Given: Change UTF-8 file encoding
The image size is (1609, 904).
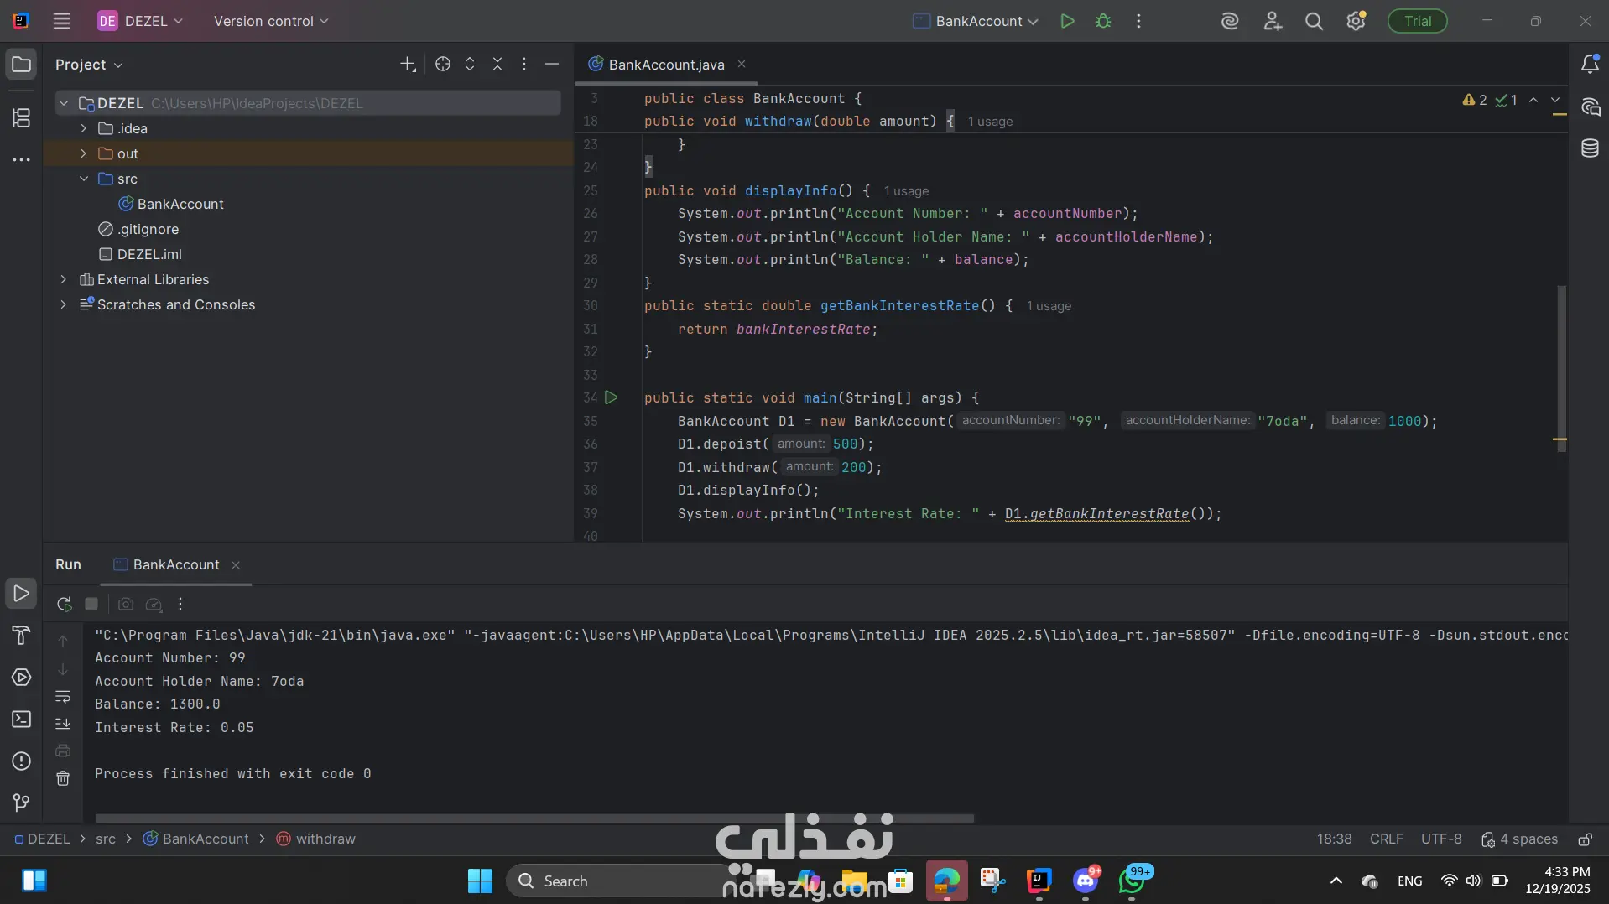Looking at the screenshot, I should [1441, 839].
